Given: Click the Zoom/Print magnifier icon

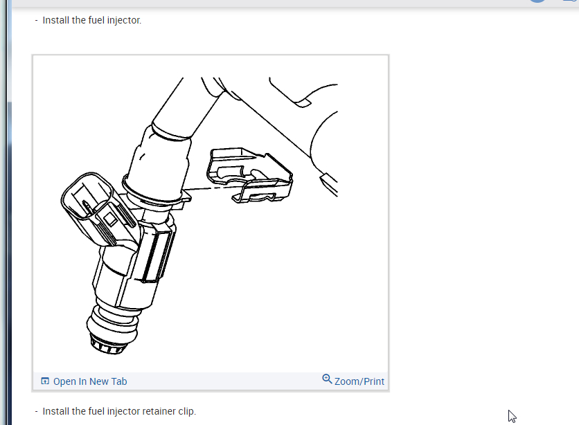Looking at the screenshot, I should click(327, 379).
